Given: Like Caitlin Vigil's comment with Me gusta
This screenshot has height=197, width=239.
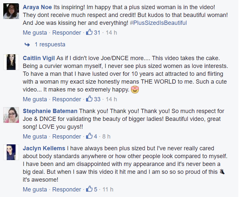Looking at the screenshot, I should point(35,99).
